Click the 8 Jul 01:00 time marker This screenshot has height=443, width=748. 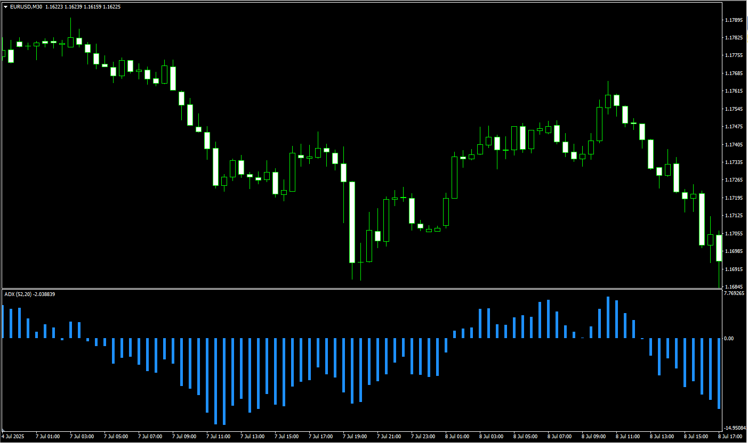pyautogui.click(x=458, y=437)
